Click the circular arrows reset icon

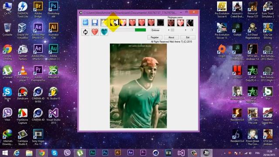coord(85,32)
